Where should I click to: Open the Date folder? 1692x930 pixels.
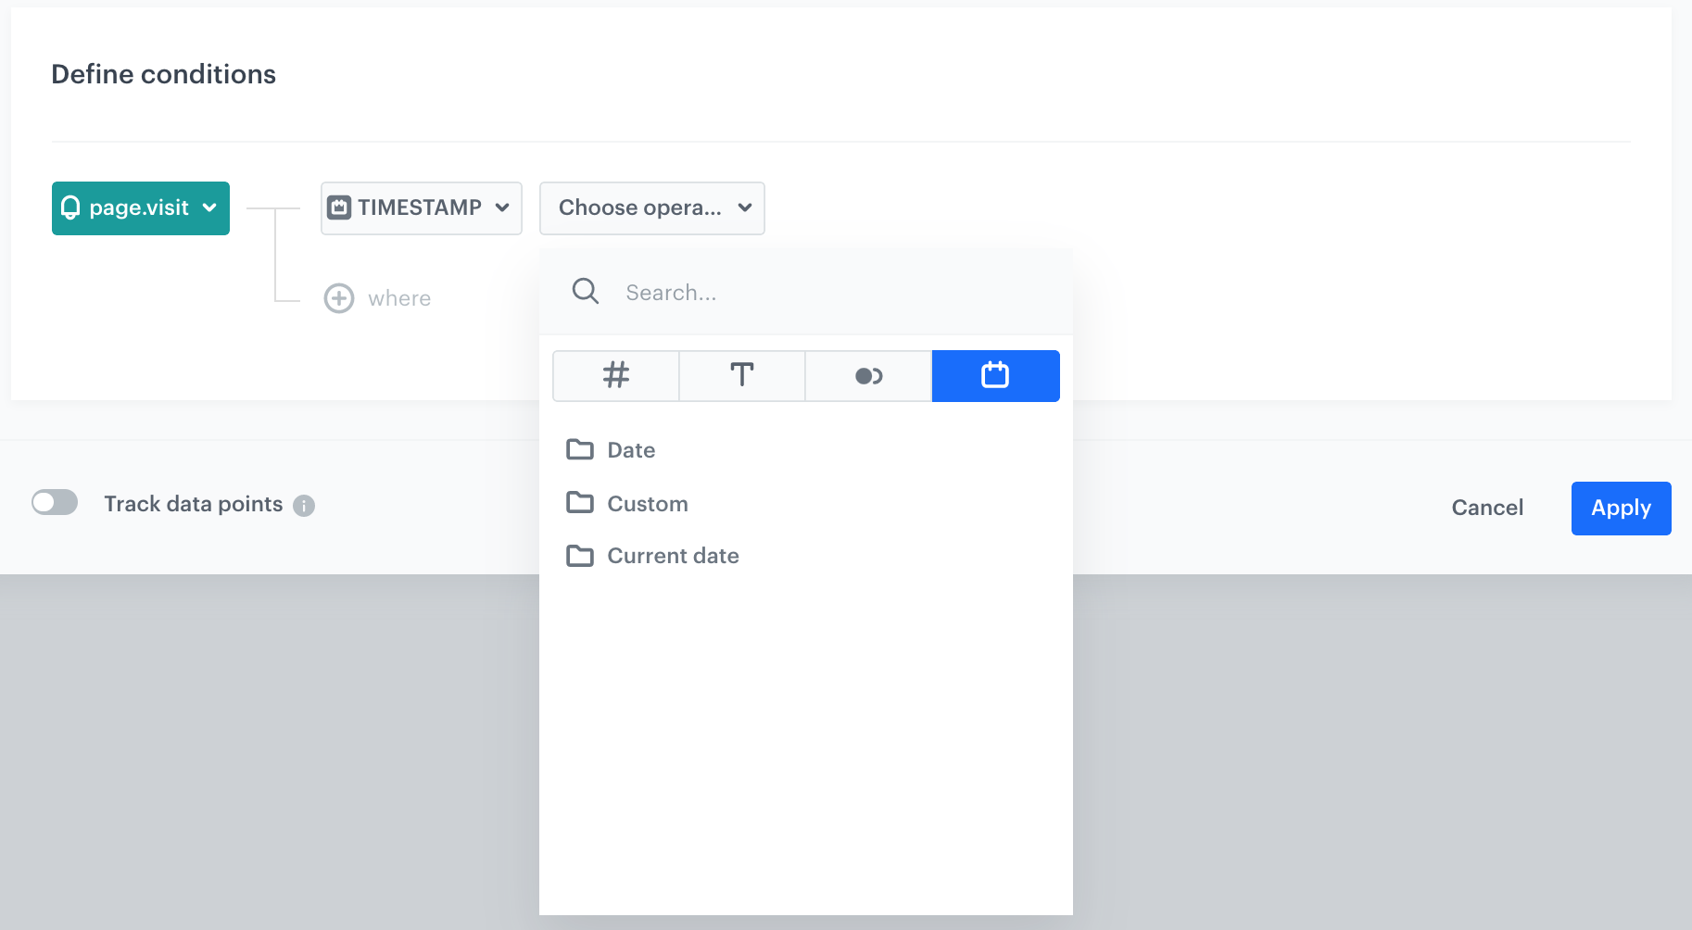[630, 450]
